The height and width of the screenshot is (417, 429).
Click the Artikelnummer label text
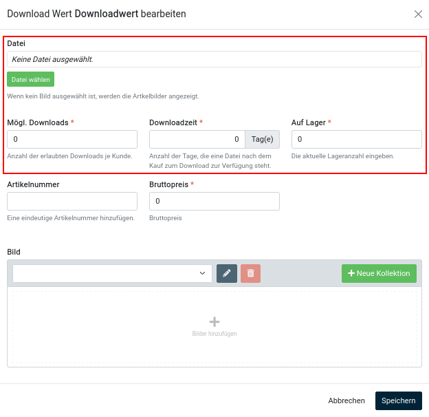pyautogui.click(x=33, y=184)
